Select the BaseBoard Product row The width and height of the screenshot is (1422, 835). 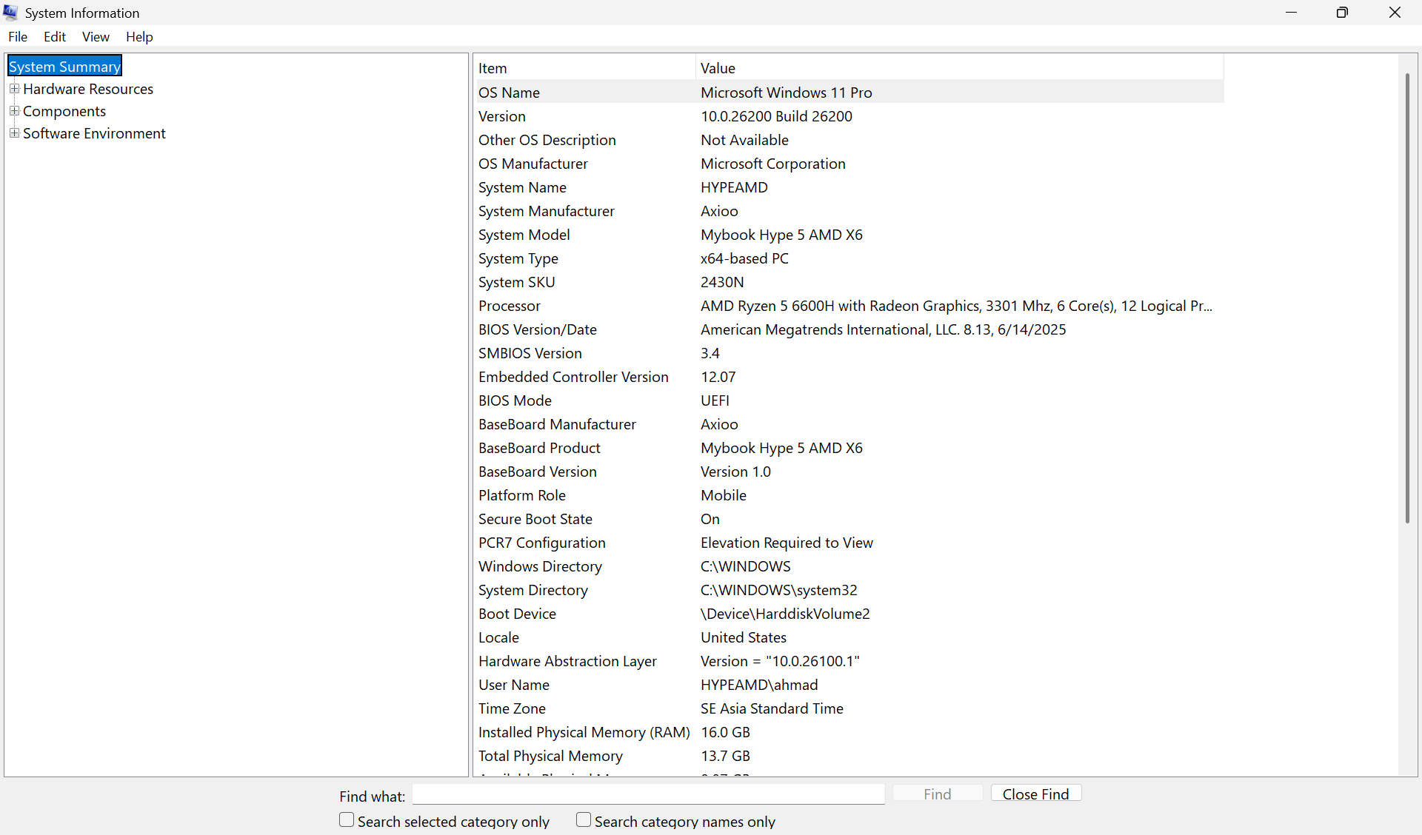(x=849, y=448)
